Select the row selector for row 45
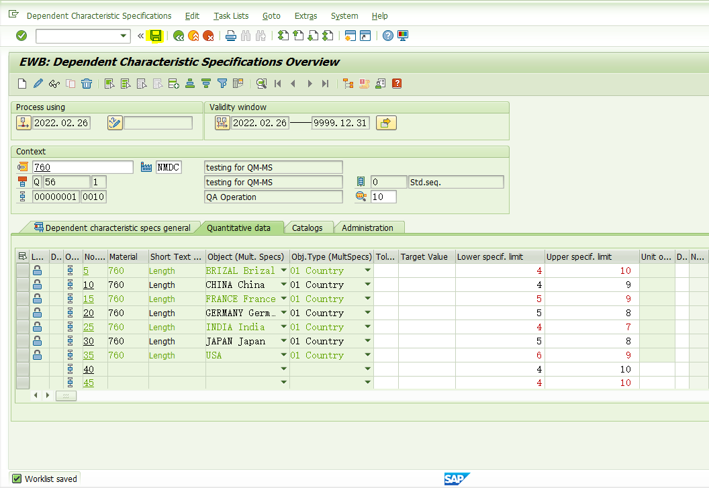 [23, 383]
